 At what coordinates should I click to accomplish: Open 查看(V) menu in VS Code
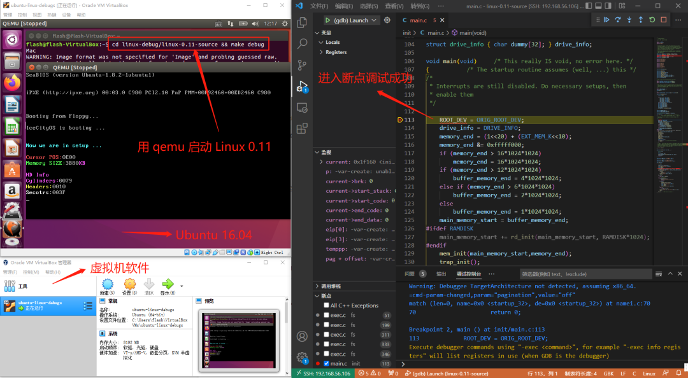pyautogui.click(x=394, y=6)
